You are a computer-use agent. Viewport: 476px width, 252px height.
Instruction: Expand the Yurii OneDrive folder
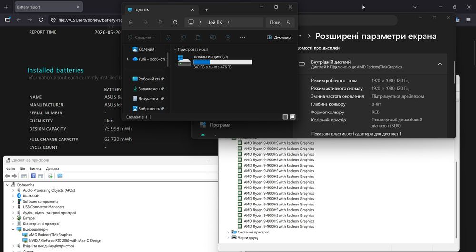pyautogui.click(x=127, y=59)
